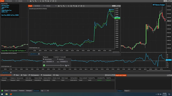This screenshot has height=96, width=172.
Task: Open indicators icon in floating chart toolbar
Action: coord(76,6)
